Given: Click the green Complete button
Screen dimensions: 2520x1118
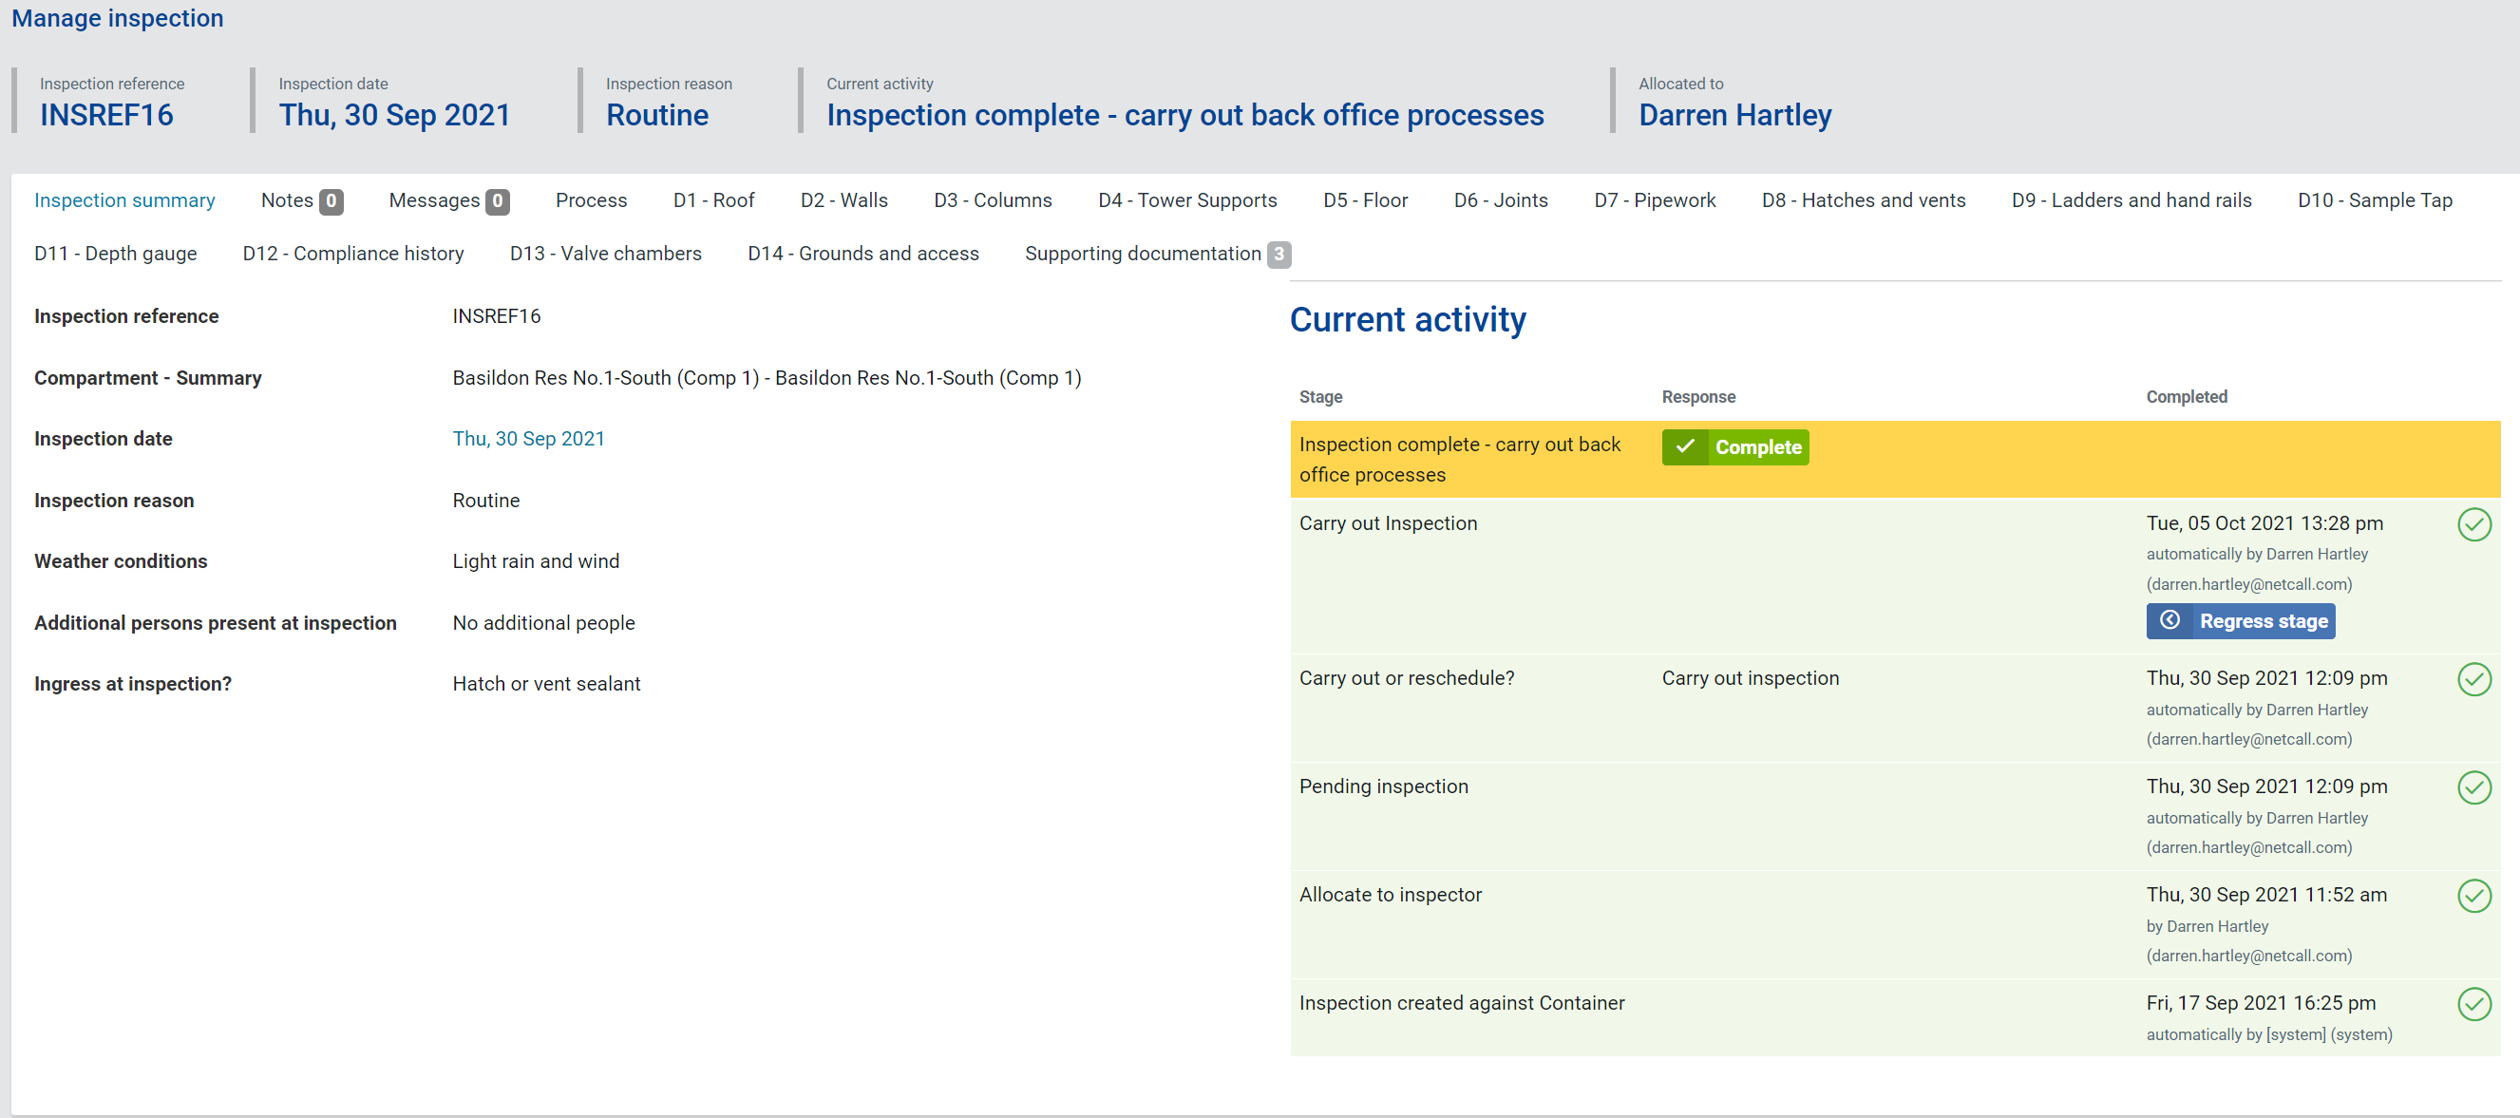Looking at the screenshot, I should tap(1734, 447).
